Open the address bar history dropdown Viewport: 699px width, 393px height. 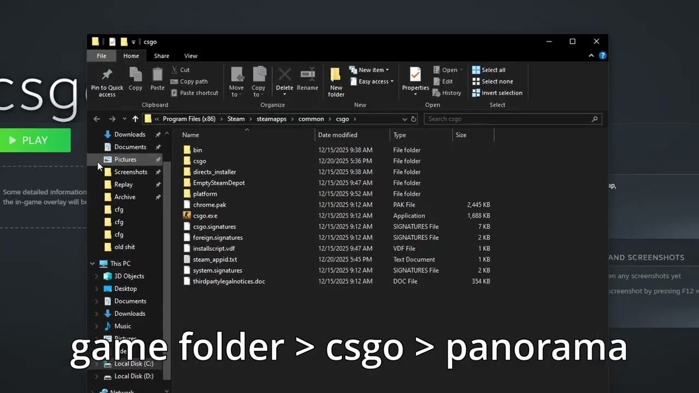[x=405, y=119]
